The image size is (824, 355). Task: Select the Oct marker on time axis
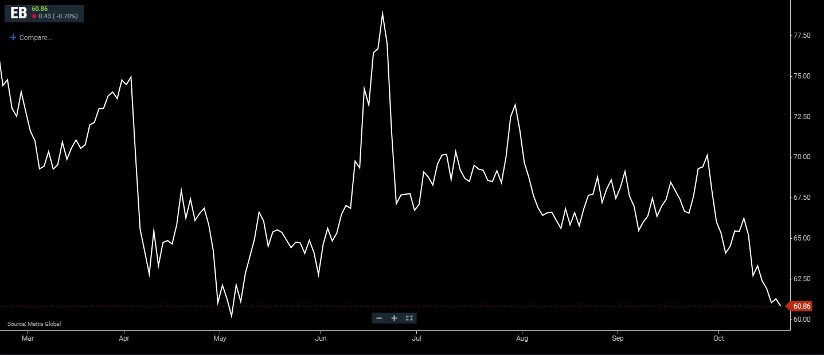click(x=718, y=338)
